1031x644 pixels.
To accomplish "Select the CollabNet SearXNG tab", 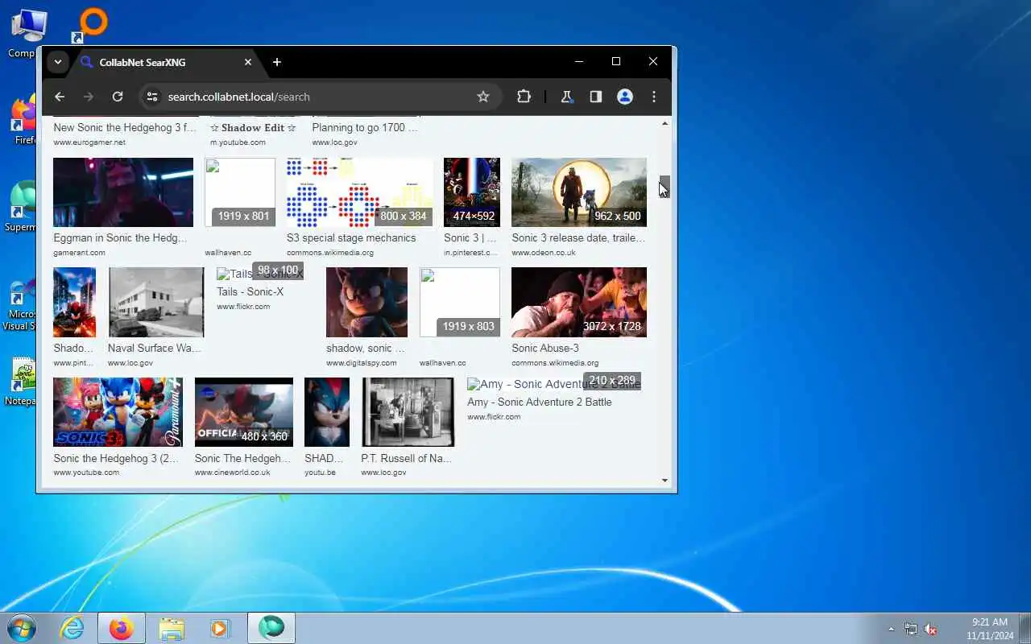I will tap(168, 62).
